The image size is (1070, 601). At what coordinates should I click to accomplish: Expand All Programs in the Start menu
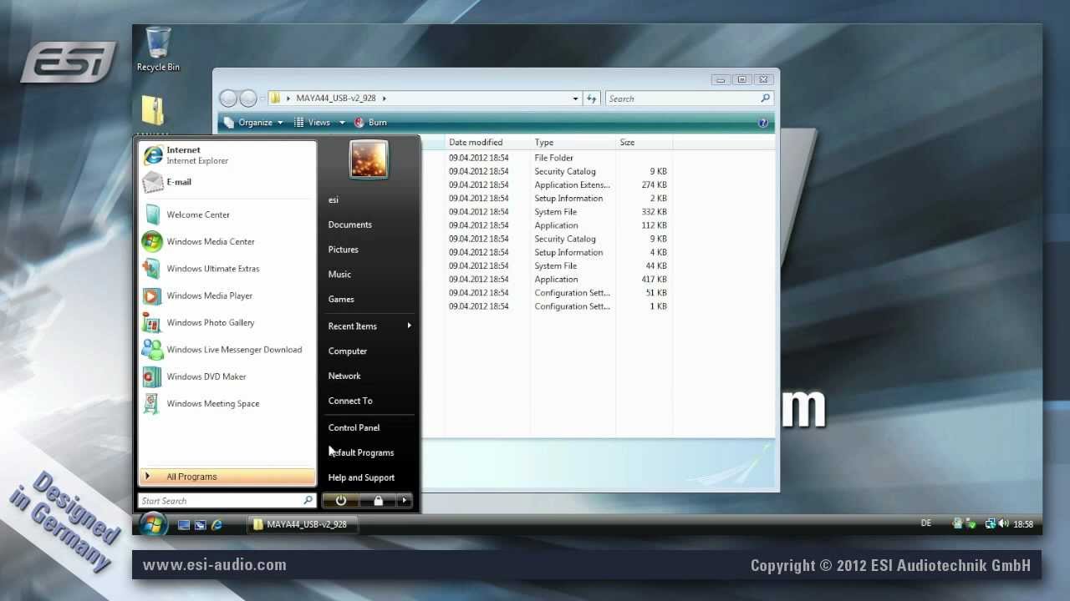(227, 477)
